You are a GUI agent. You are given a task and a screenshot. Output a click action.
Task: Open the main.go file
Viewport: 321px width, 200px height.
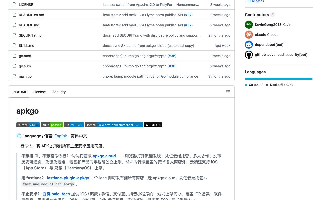click(25, 76)
